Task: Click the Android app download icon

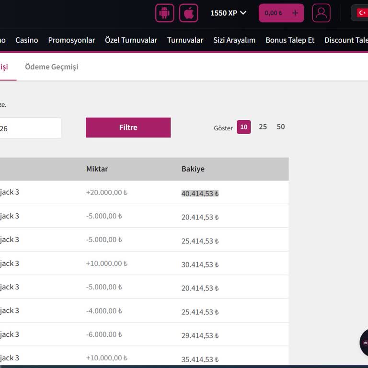Action: pos(164,13)
